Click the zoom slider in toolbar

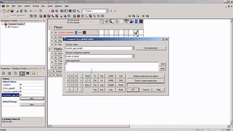coord(18,16)
